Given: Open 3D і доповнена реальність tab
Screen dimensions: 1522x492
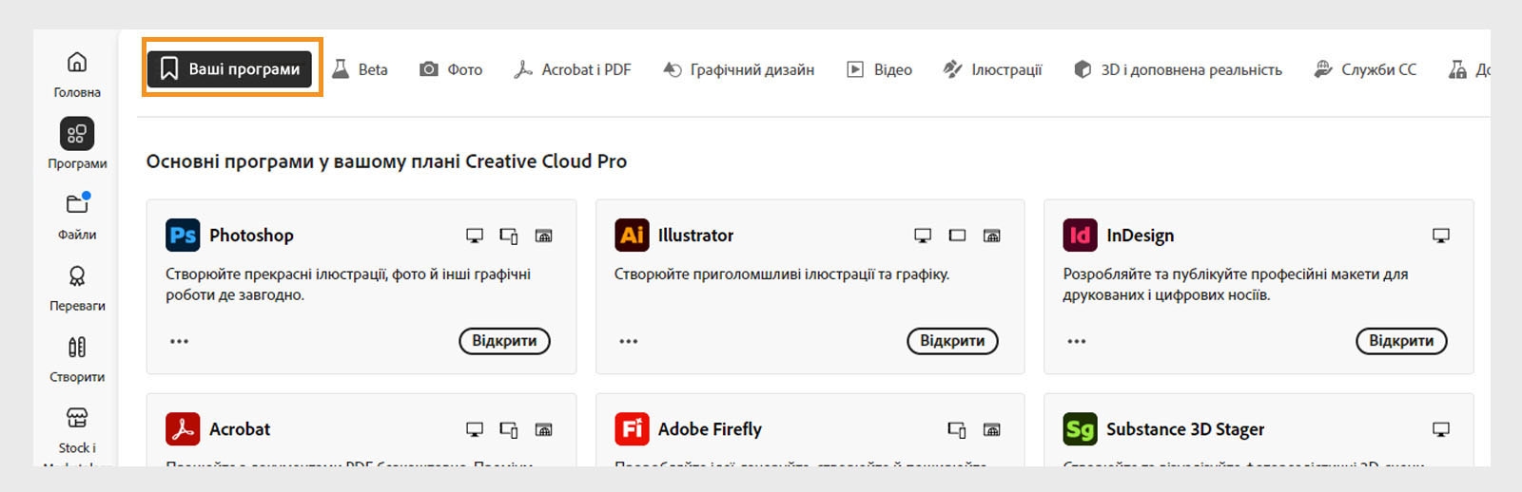Looking at the screenshot, I should click(x=1178, y=69).
